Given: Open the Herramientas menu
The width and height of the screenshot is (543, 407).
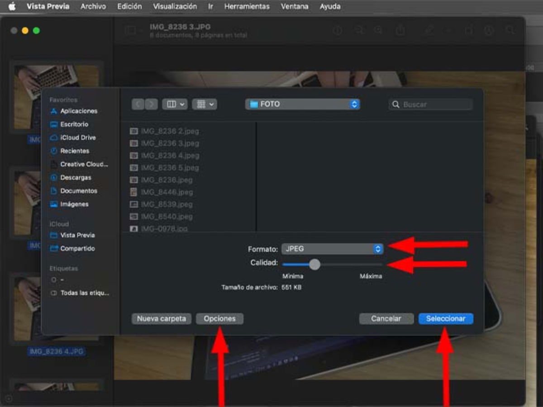Looking at the screenshot, I should click(247, 6).
